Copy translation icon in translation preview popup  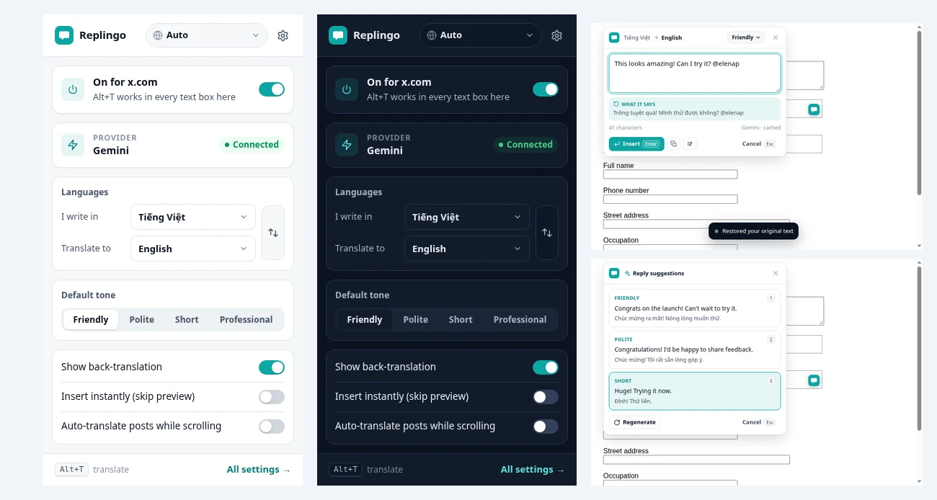tap(673, 144)
